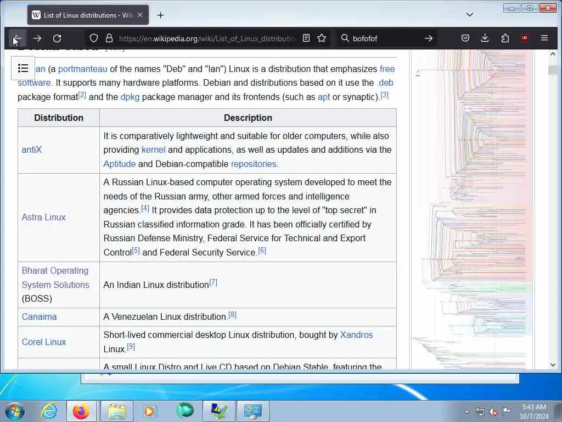The image size is (562, 422).
Task: Open citation reference [4]
Action: click(x=145, y=208)
